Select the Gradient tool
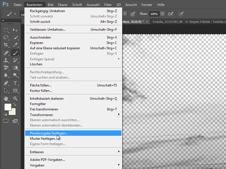This screenshot has width=226, height=169. (15, 68)
